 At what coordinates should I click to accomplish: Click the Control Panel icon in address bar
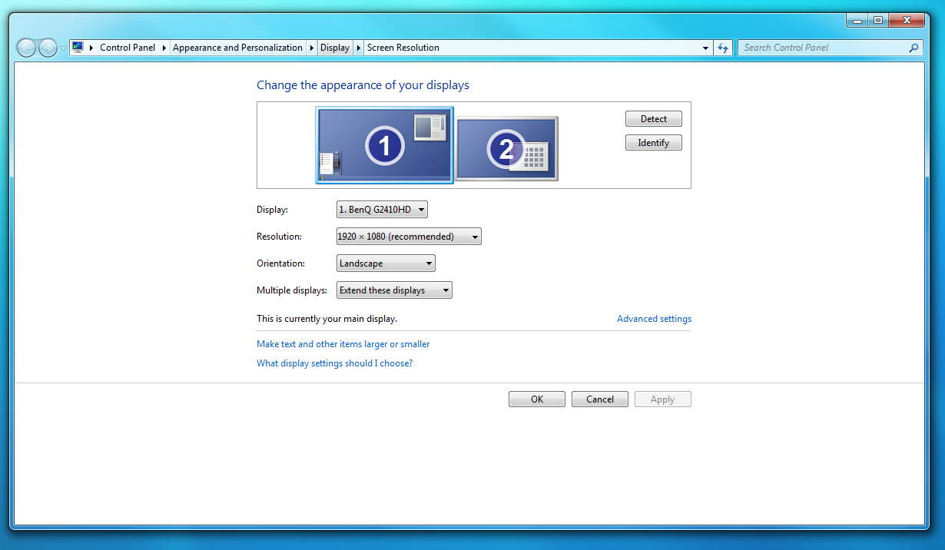[78, 48]
